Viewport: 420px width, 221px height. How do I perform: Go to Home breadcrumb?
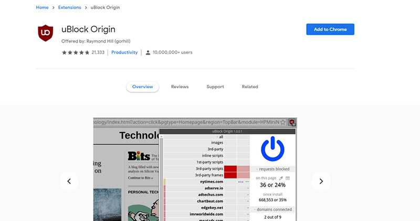pyautogui.click(x=42, y=7)
